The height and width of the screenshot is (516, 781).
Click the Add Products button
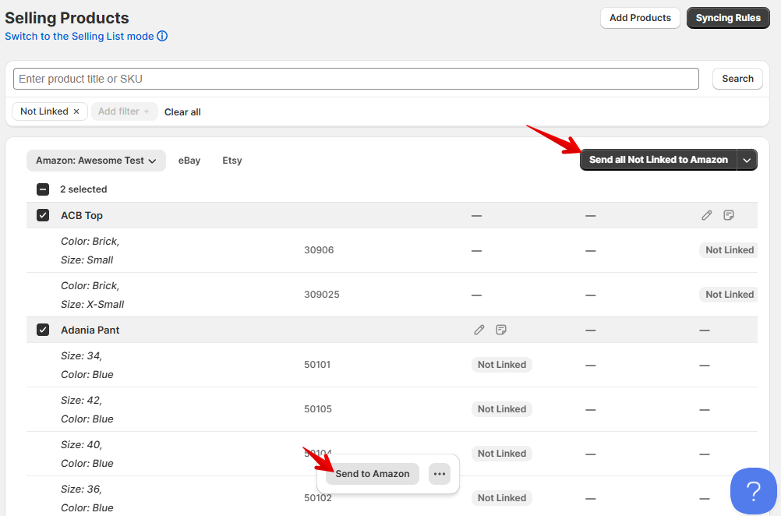point(640,18)
